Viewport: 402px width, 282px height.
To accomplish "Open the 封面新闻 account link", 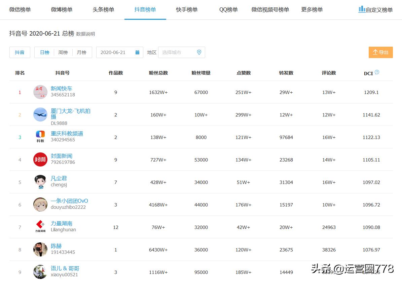I will pos(61,156).
